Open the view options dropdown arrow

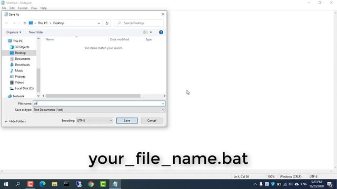151,32
